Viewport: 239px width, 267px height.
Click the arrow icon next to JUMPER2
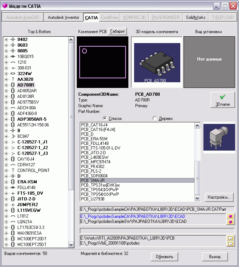pos(13,205)
